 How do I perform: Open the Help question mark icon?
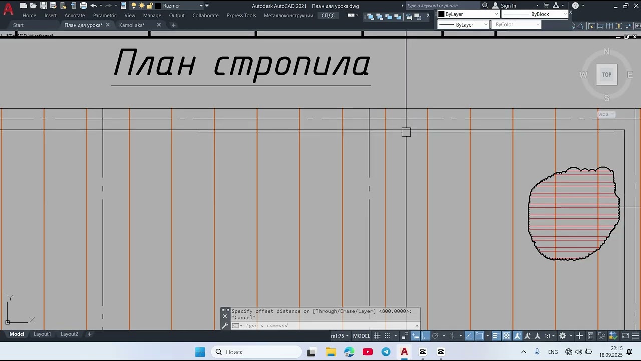pos(575,6)
